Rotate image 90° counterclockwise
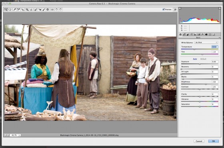Viewport: 224px width, 148px height. pyautogui.click(x=56, y=10)
